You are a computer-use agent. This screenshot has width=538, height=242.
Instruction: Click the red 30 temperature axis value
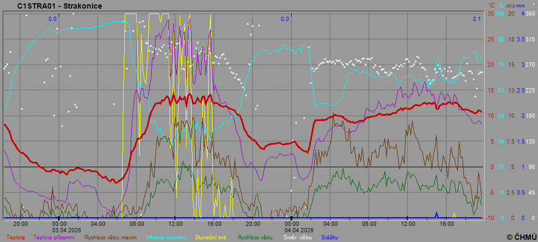tap(491, 13)
